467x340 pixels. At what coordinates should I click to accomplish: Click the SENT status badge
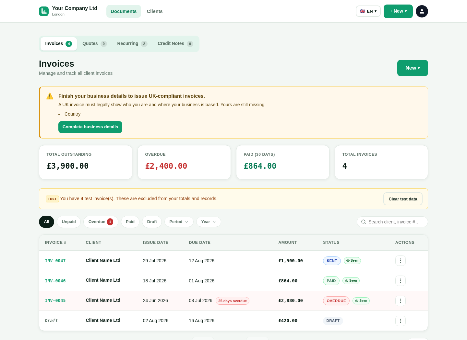pos(332,261)
